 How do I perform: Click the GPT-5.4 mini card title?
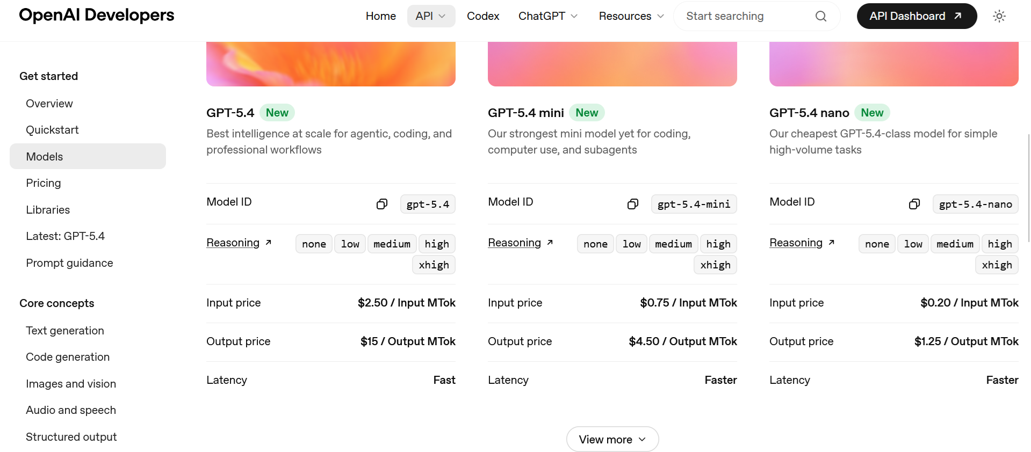tap(526, 113)
